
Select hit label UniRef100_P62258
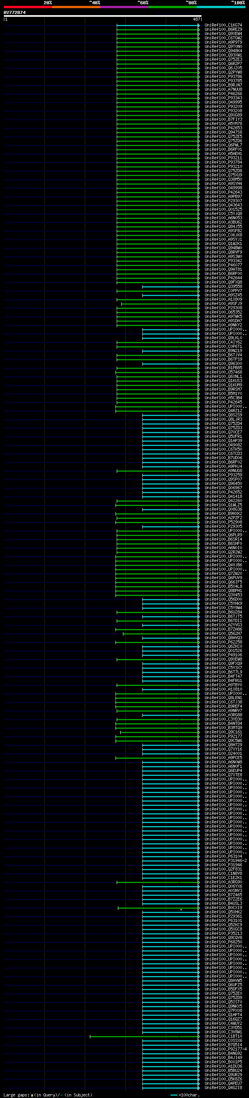pos(223,642)
